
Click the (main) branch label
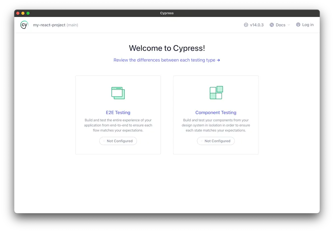click(73, 25)
